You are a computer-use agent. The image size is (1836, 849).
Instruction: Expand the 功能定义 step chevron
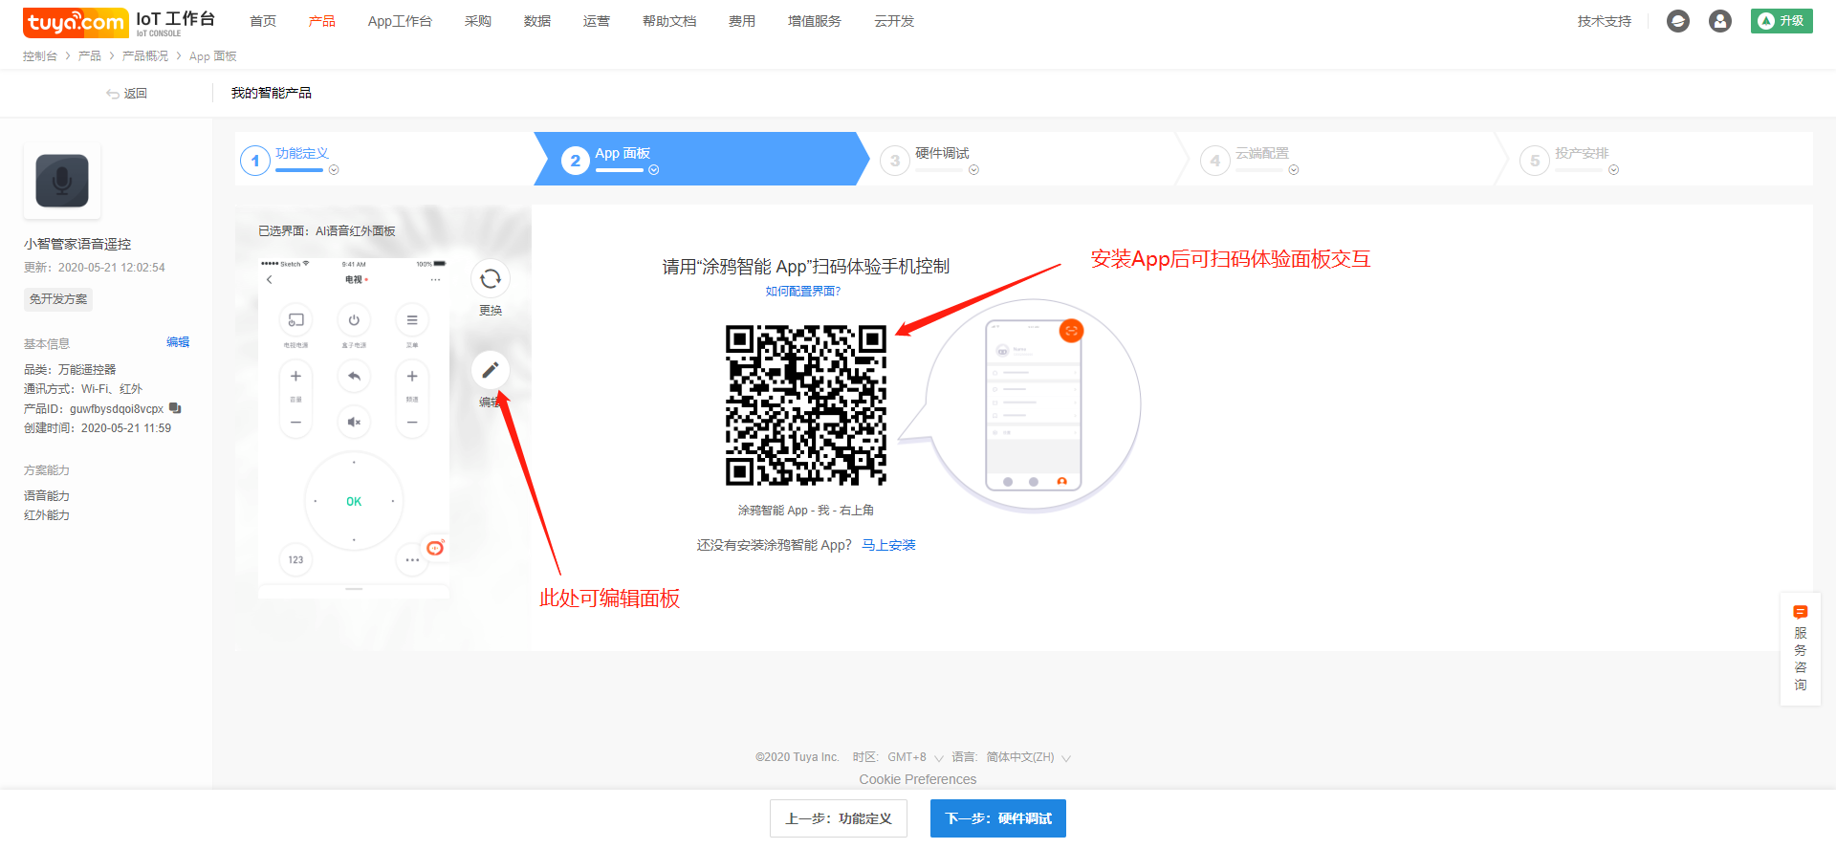click(334, 170)
